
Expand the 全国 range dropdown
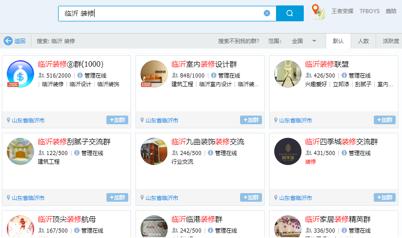click(x=314, y=41)
